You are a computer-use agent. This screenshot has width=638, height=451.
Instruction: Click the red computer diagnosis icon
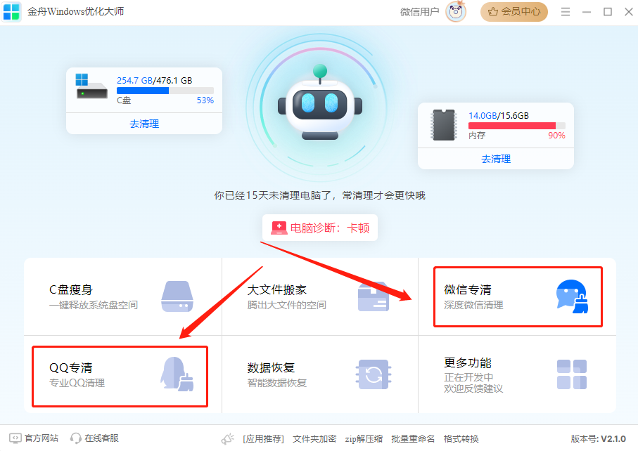(x=279, y=228)
